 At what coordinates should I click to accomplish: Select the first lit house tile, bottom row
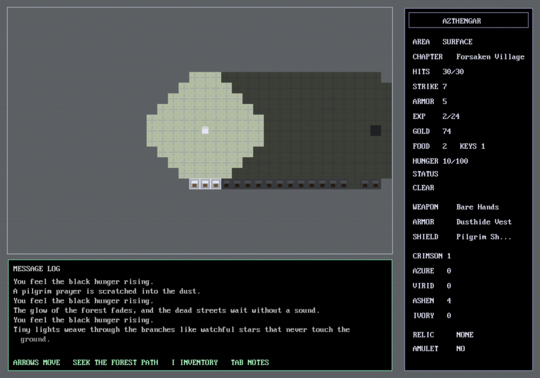coord(195,184)
